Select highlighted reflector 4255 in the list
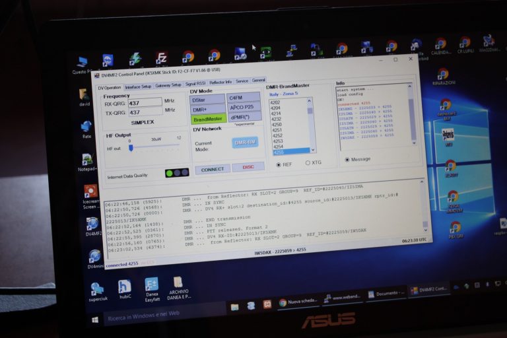 click(291, 152)
